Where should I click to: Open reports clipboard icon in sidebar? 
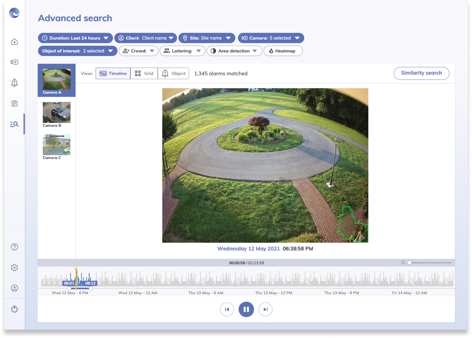tap(14, 104)
